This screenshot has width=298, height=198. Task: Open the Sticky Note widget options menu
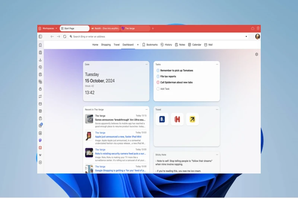coord(217,155)
